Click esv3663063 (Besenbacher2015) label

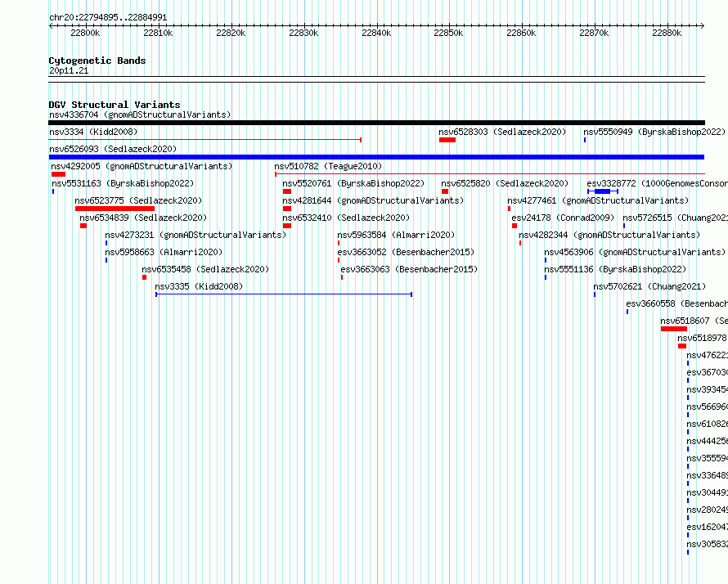coord(409,269)
